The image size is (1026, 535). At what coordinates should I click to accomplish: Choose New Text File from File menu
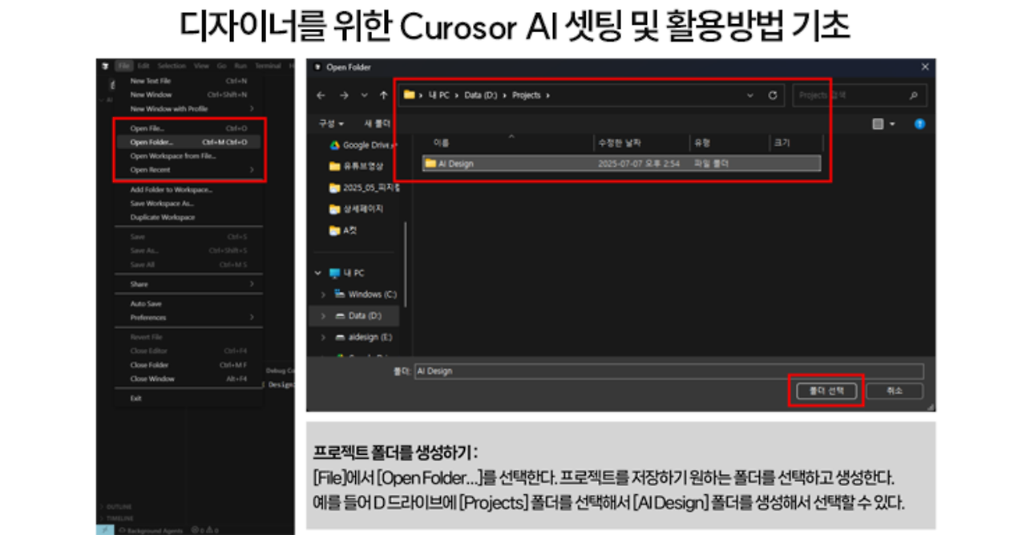188,81
